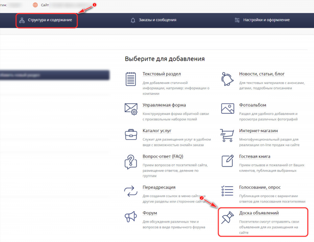
Task: Add the Каталог услуг section
Action: (157, 131)
